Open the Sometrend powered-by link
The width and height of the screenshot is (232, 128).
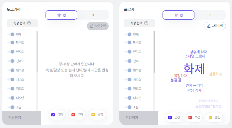click(208, 104)
